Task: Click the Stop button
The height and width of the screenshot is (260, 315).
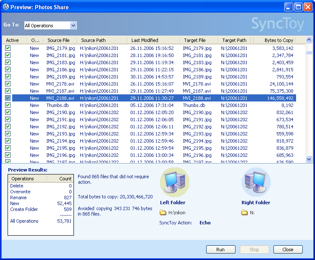Action: 255,250
